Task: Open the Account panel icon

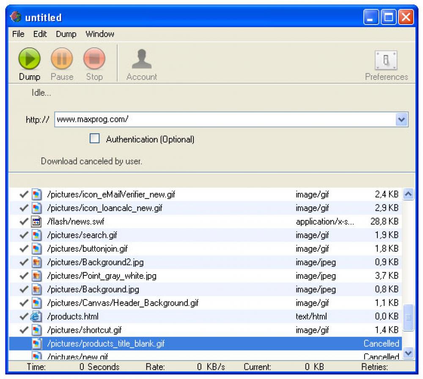Action: [142, 59]
